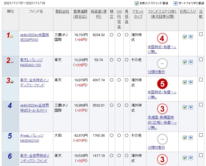Sort by 100円投資 column header
The width and height of the screenshot is (206, 166).
[119, 19]
